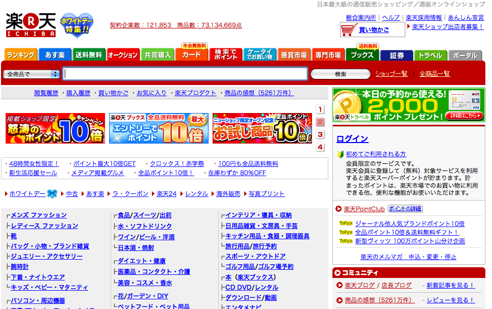The height and width of the screenshot is (309, 492).
Task: Switch to banner page 1
Action: tap(320, 109)
